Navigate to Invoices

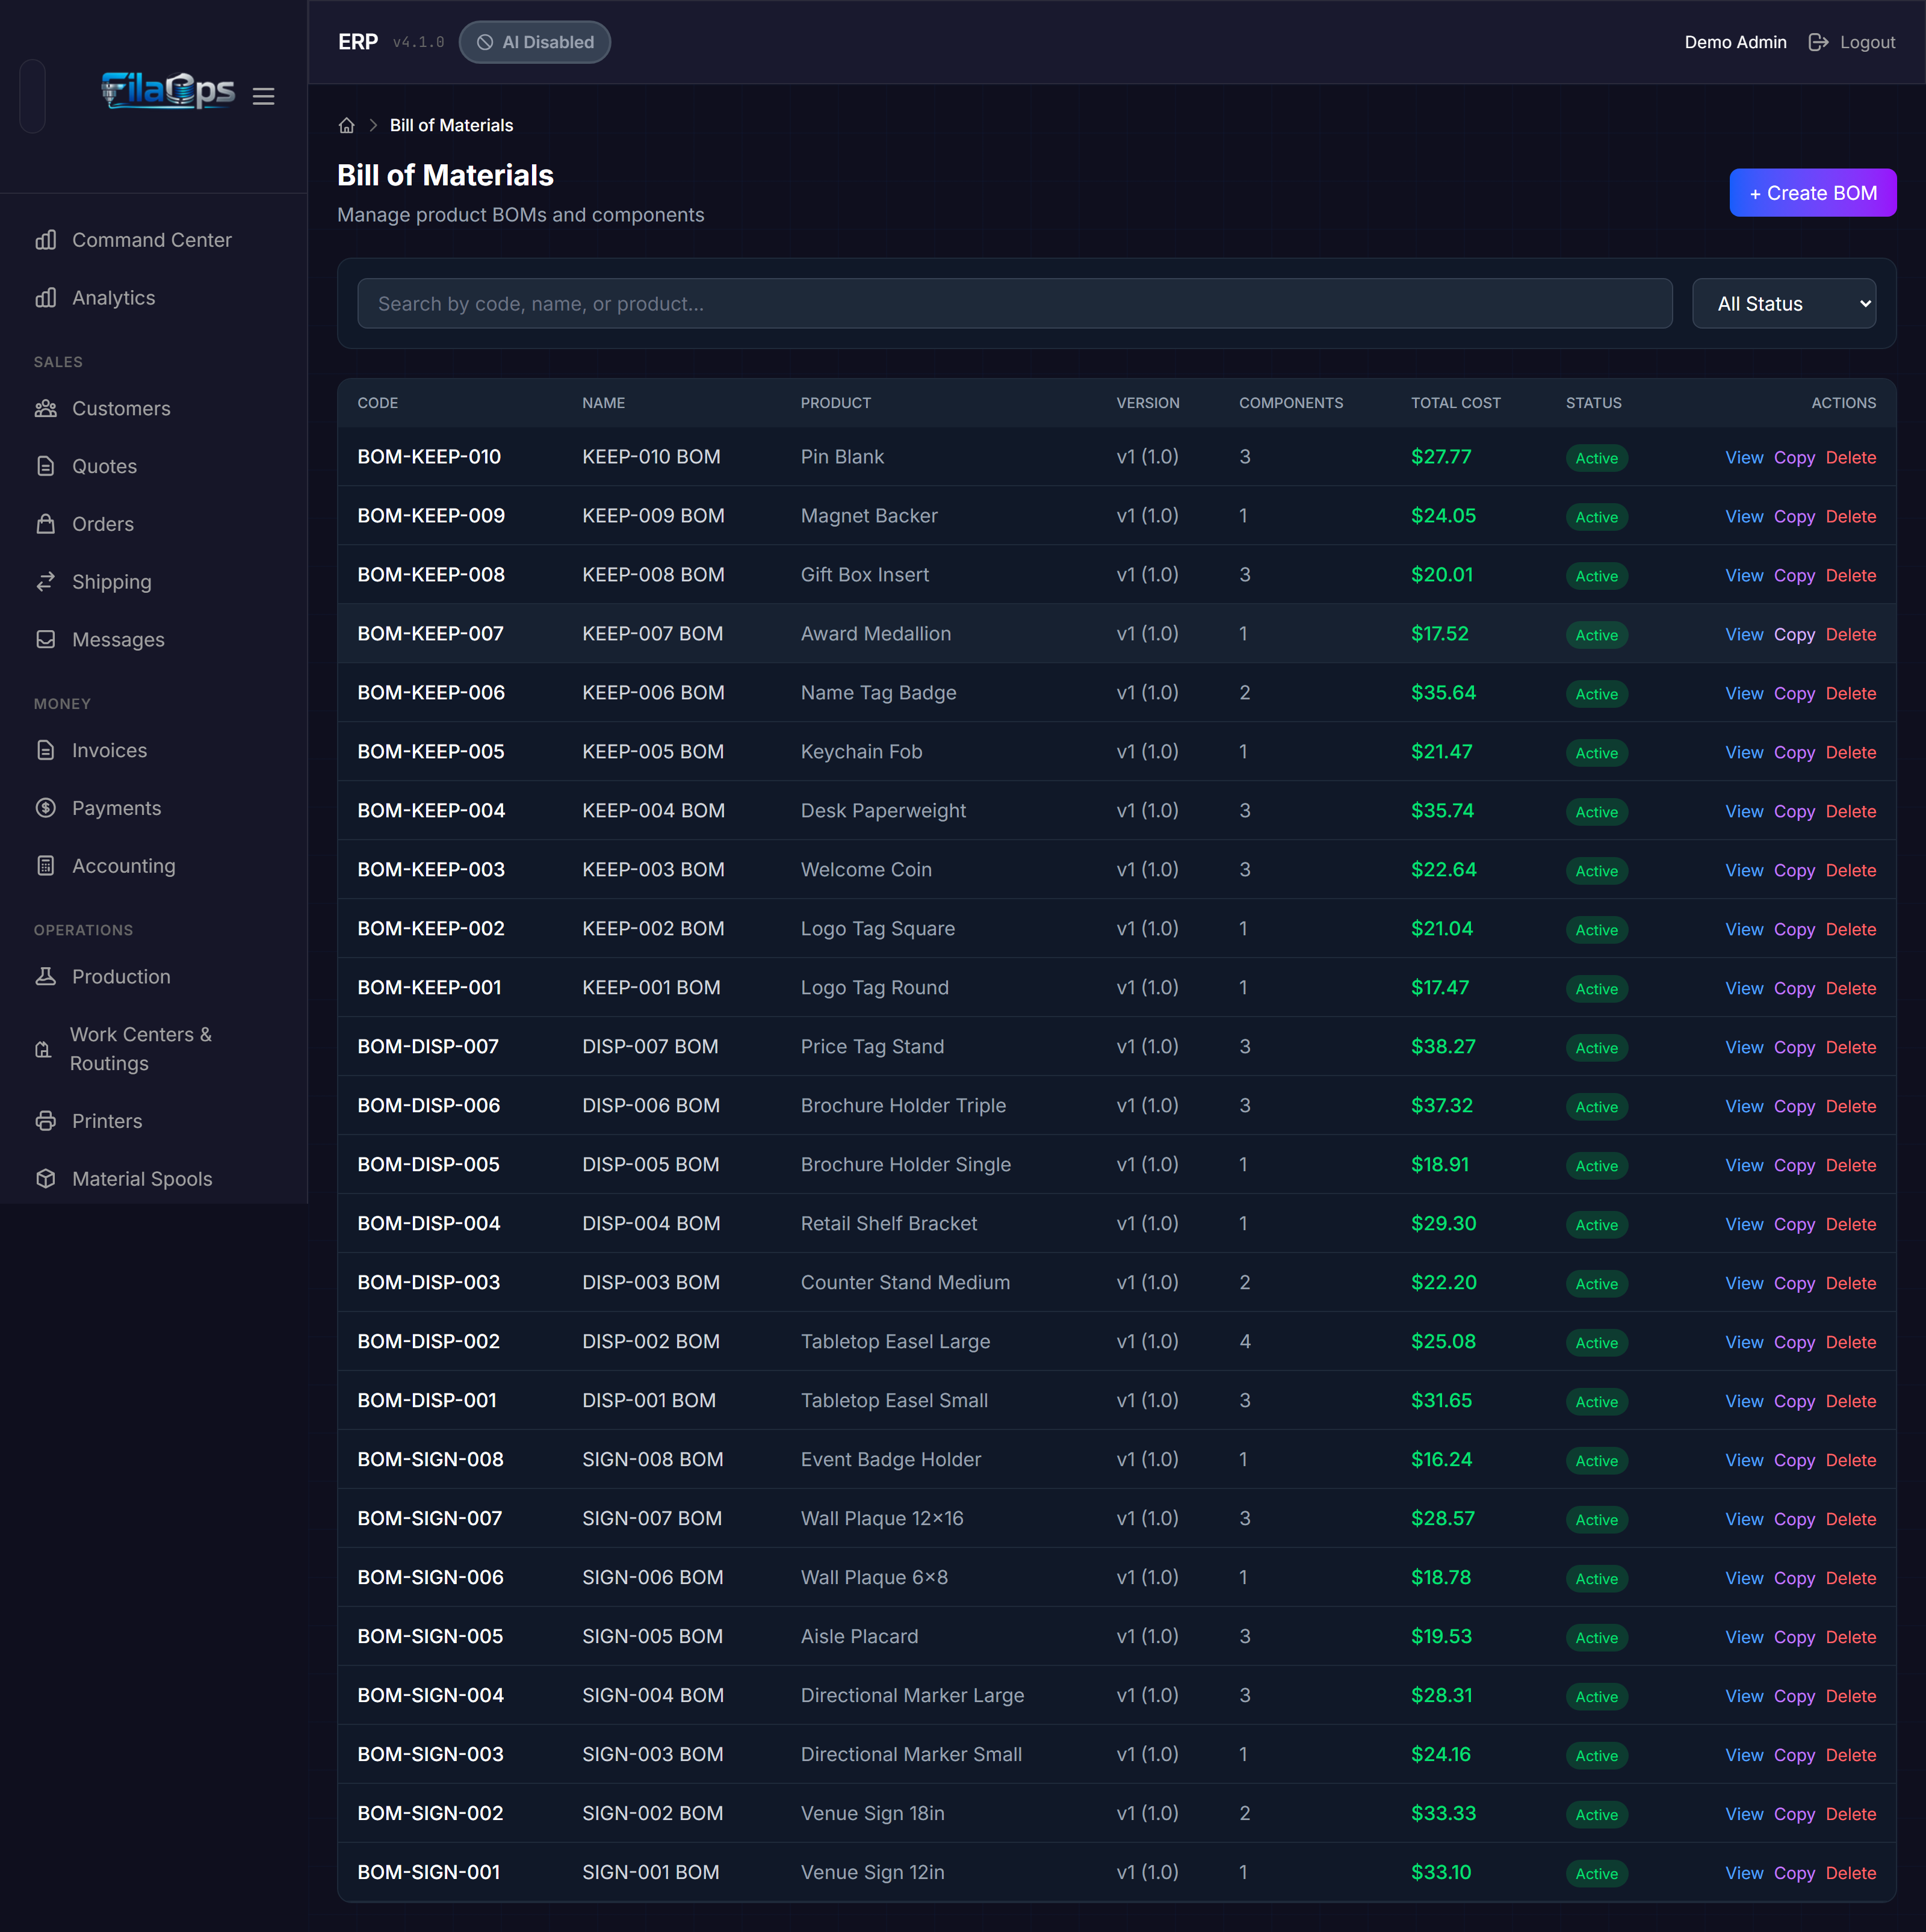pyautogui.click(x=110, y=750)
